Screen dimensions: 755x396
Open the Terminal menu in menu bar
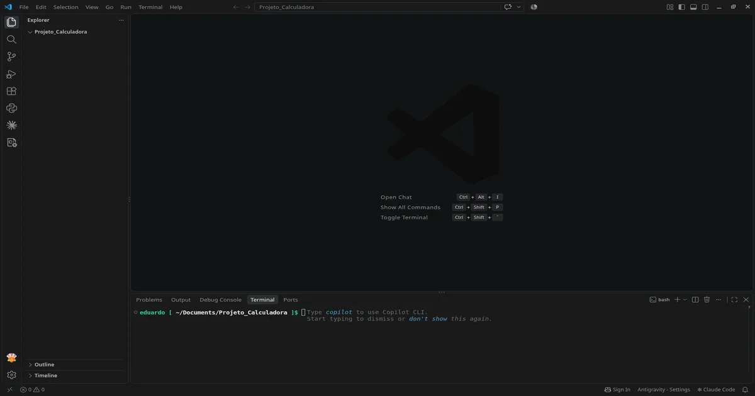(150, 7)
